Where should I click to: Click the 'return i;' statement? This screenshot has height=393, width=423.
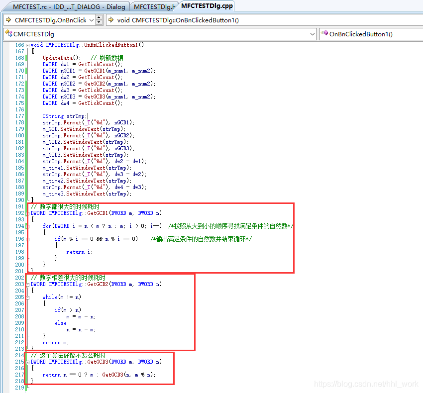[80, 252]
